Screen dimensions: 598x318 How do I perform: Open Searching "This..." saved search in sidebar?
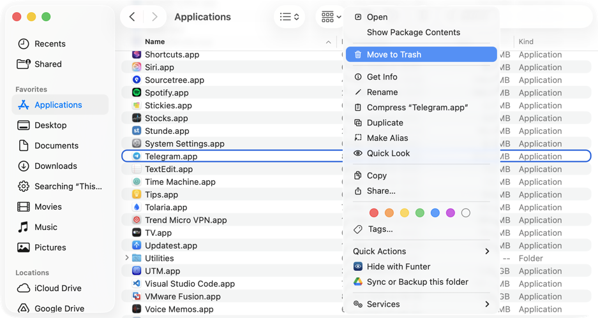(60, 186)
